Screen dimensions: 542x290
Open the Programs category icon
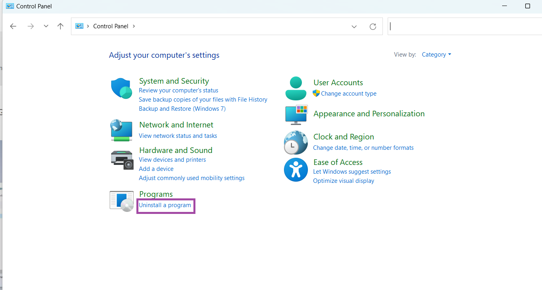tap(122, 201)
